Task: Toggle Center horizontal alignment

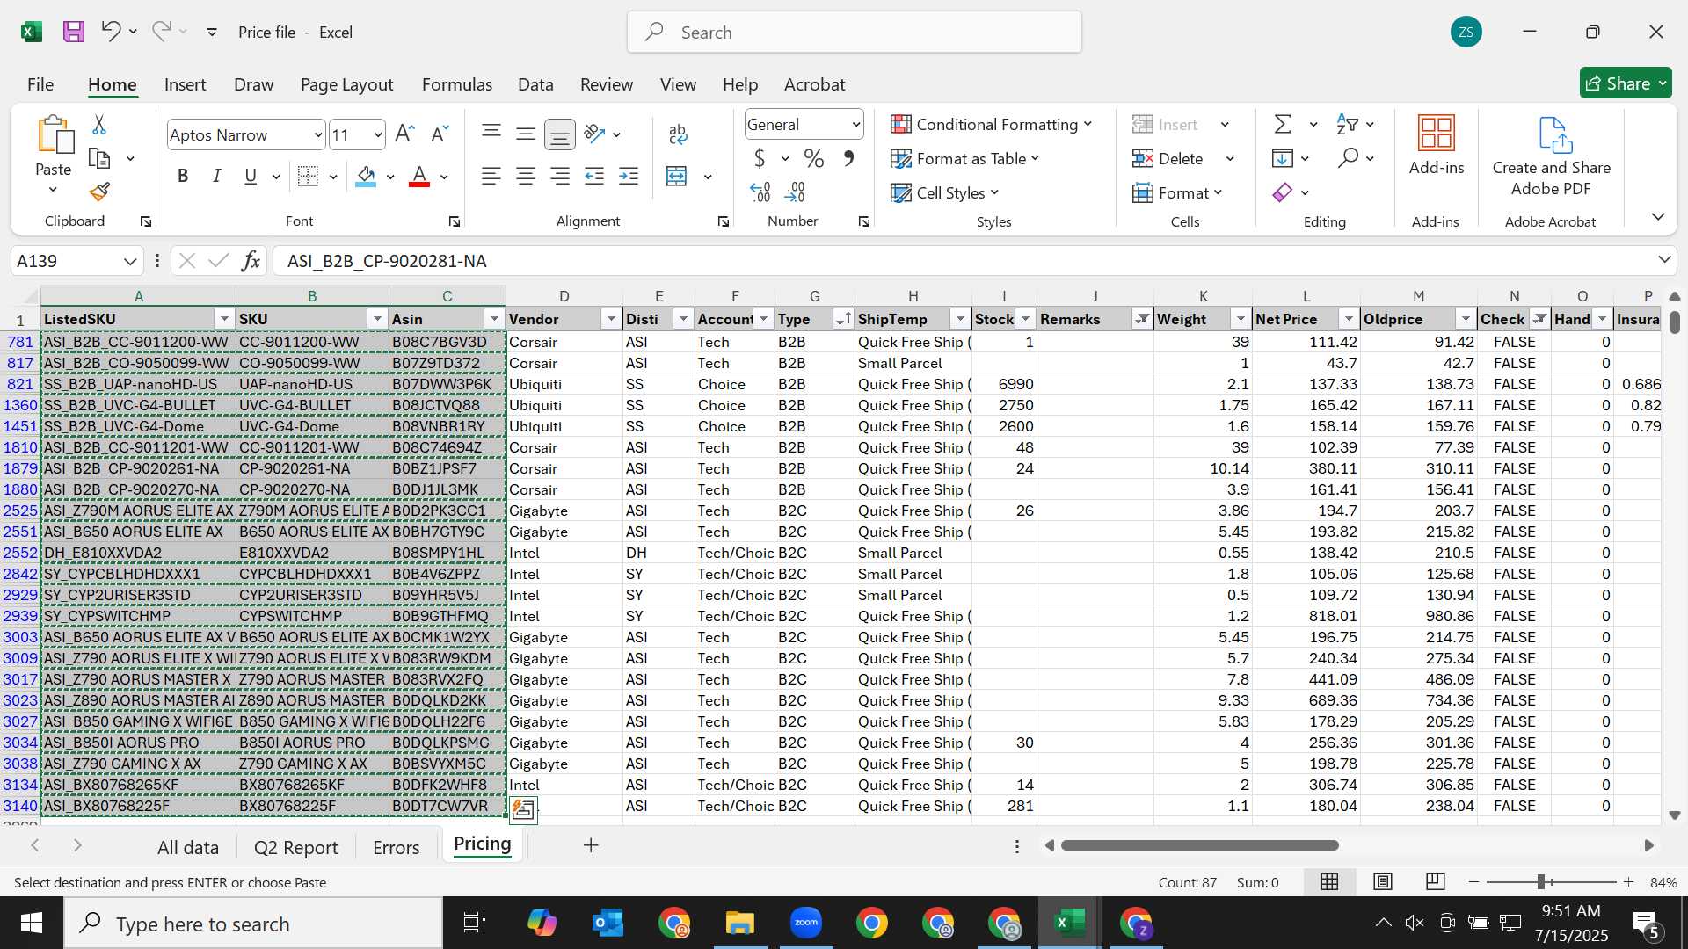Action: (x=526, y=176)
